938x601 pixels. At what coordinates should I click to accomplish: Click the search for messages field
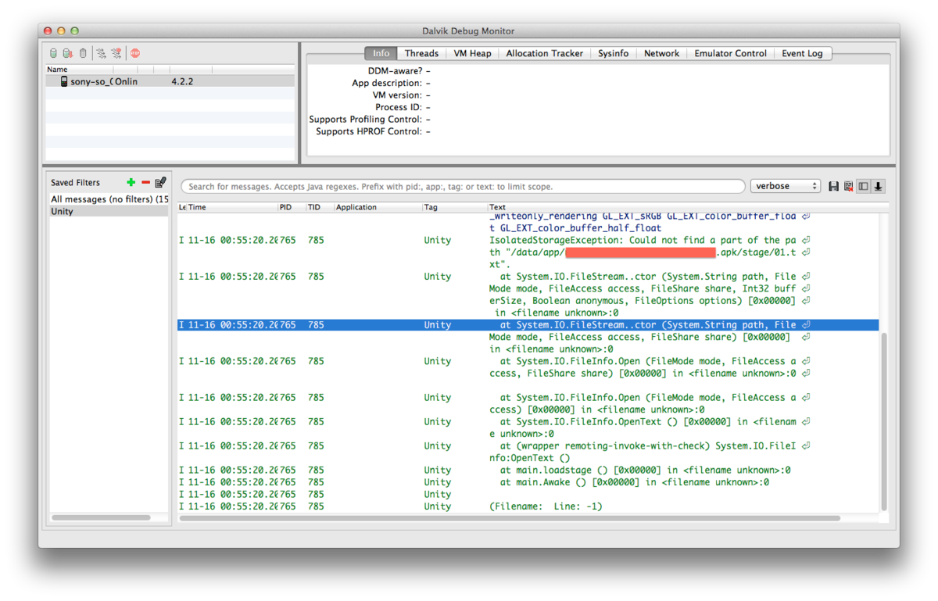[x=463, y=186]
